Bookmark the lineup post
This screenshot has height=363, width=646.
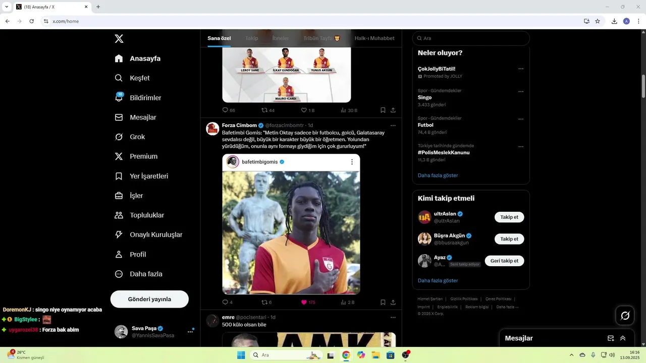point(383,110)
